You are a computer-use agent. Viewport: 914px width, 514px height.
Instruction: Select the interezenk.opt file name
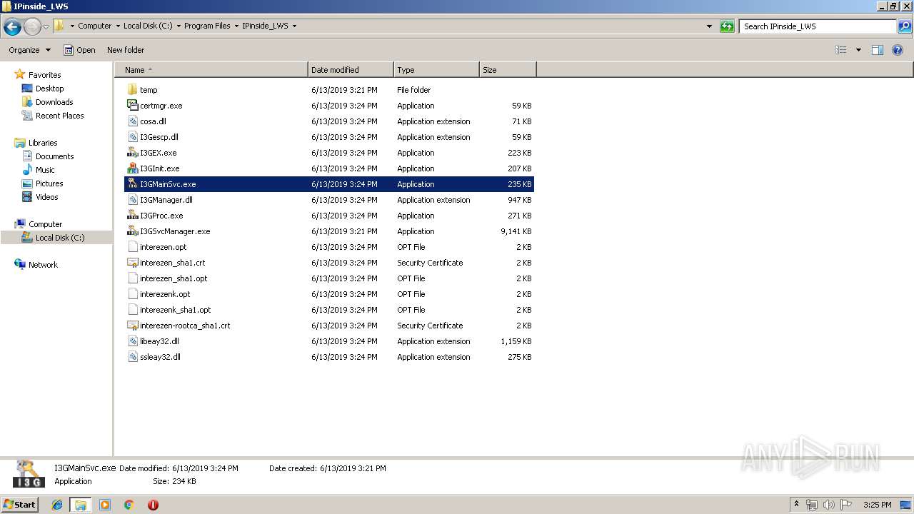165,294
